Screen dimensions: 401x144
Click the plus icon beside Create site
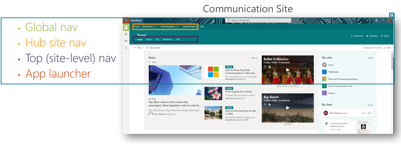coord(352,36)
